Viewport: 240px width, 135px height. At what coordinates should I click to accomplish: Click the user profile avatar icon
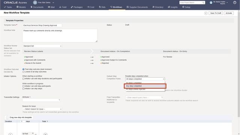click(211, 3)
